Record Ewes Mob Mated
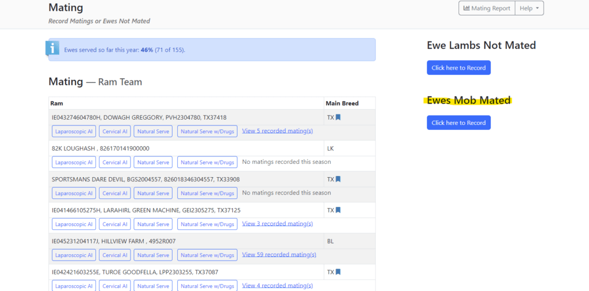 point(458,123)
